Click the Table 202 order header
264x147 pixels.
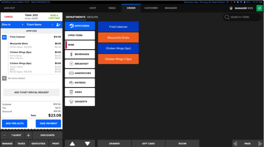pos(31,17)
